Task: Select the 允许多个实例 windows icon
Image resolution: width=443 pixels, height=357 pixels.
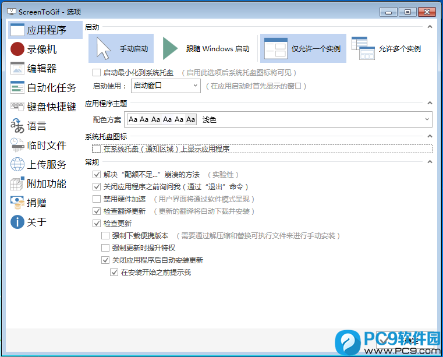Action: pos(363,48)
